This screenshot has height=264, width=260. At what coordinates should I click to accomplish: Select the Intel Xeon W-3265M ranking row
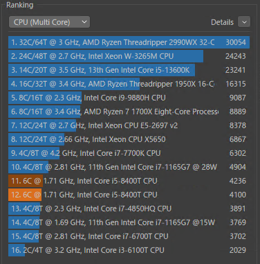(x=129, y=56)
